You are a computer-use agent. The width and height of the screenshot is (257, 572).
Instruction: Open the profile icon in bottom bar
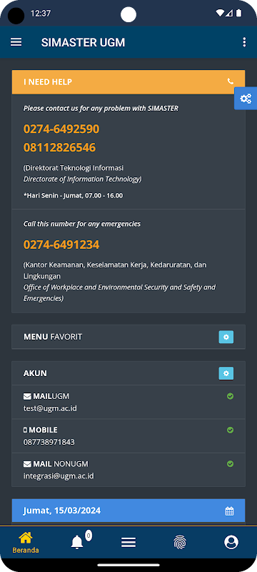click(231, 543)
